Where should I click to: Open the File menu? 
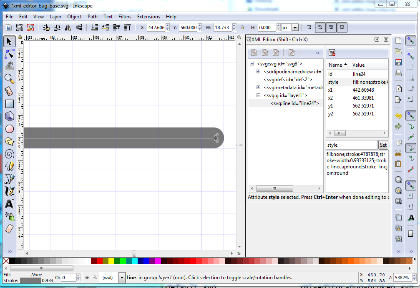point(9,17)
